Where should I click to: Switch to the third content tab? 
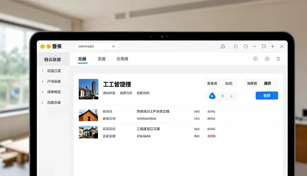coord(122,59)
